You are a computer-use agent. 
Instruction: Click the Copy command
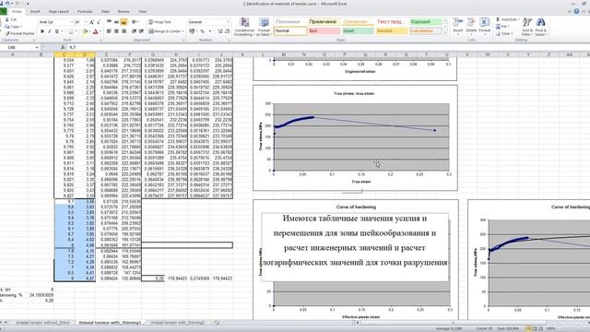pyautogui.click(x=12, y=27)
